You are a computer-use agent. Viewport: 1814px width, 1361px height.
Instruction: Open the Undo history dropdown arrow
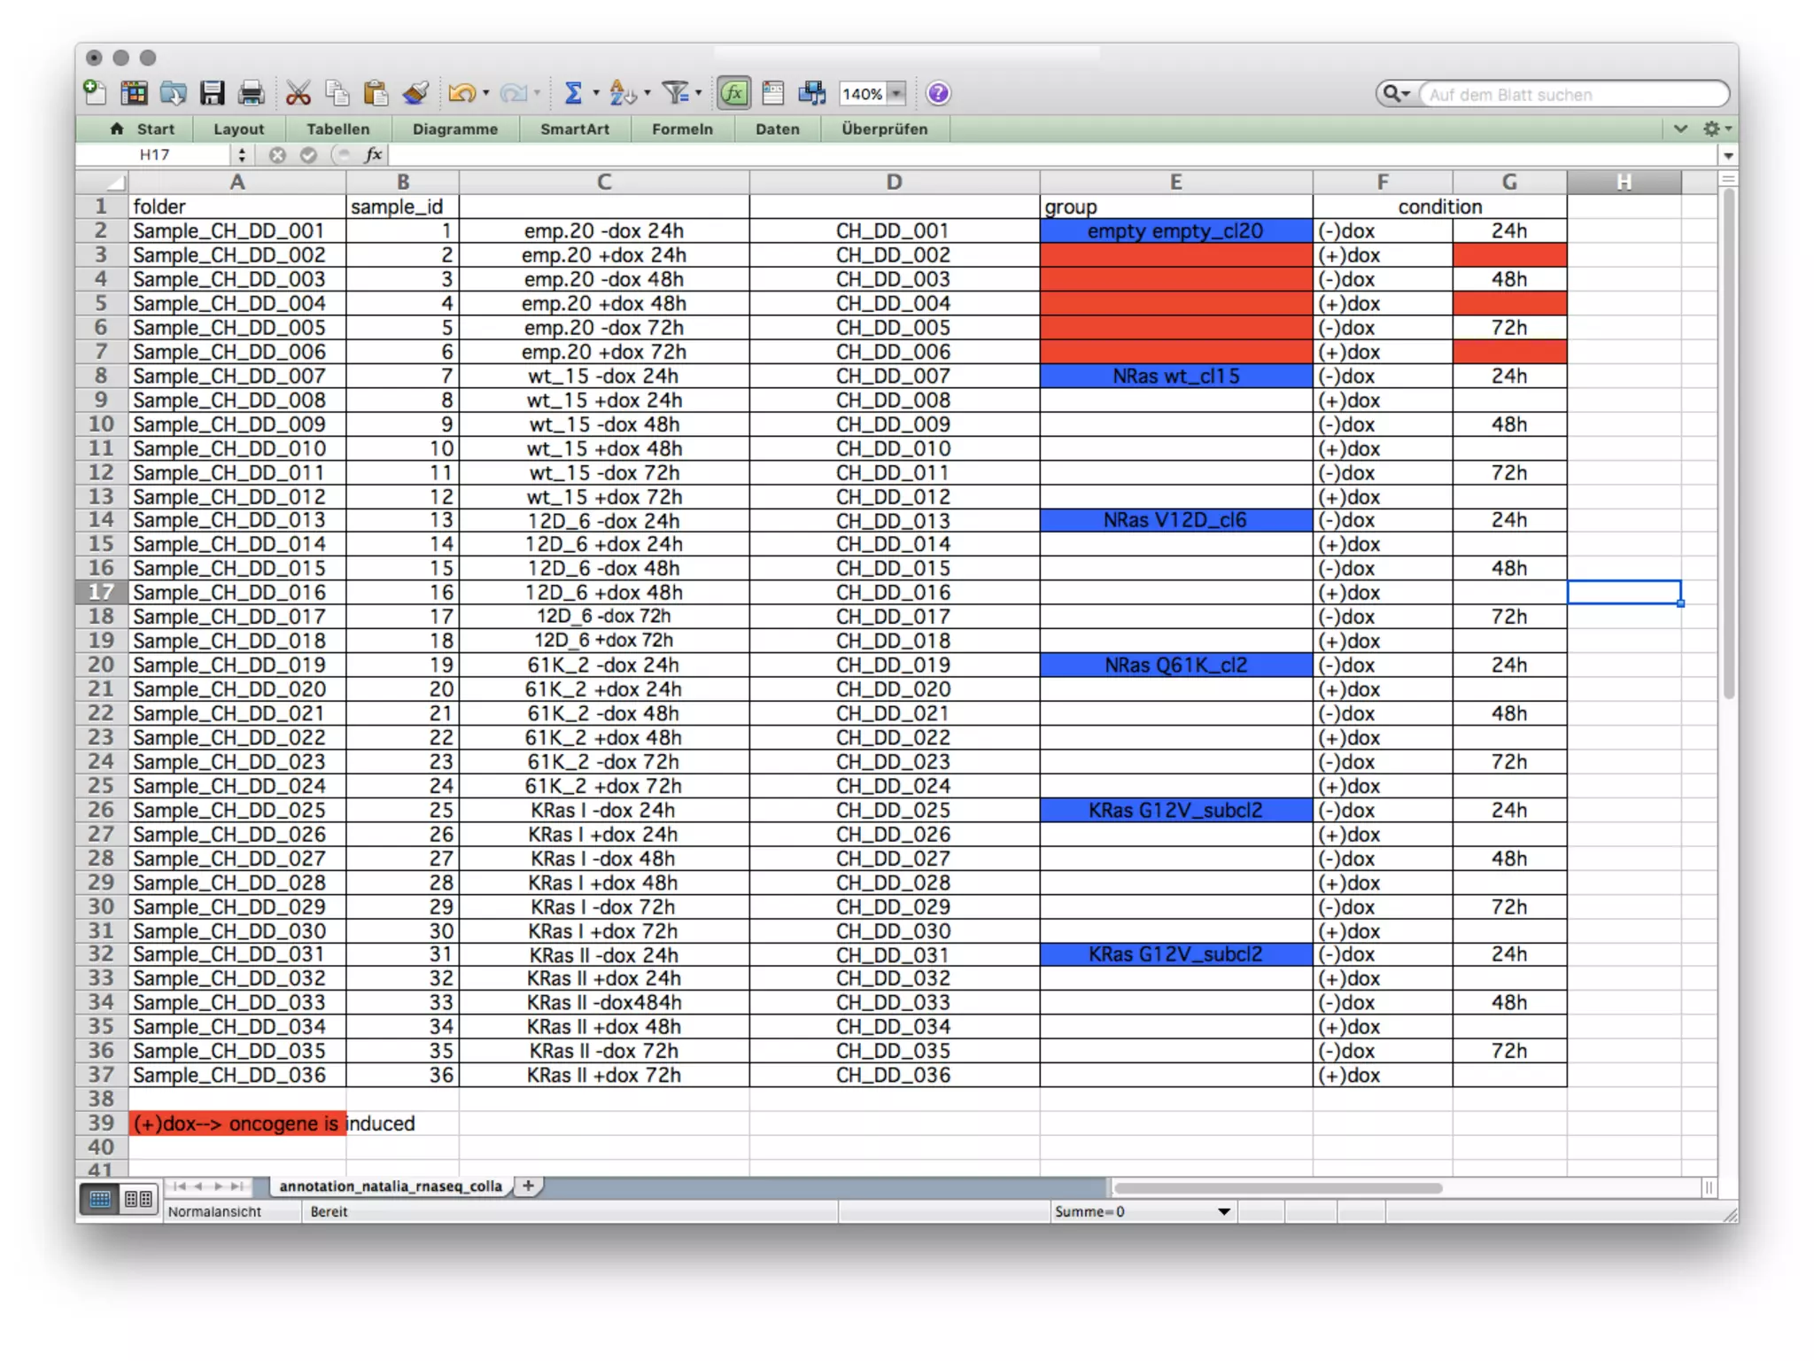pyautogui.click(x=486, y=94)
